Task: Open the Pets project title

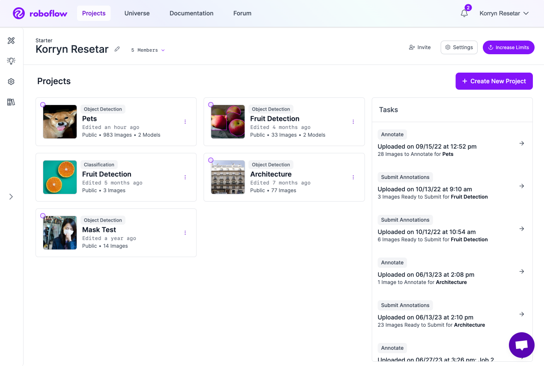Action: (x=89, y=119)
